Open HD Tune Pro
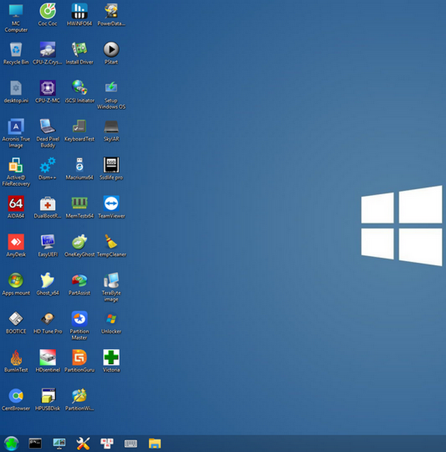 coord(47,322)
